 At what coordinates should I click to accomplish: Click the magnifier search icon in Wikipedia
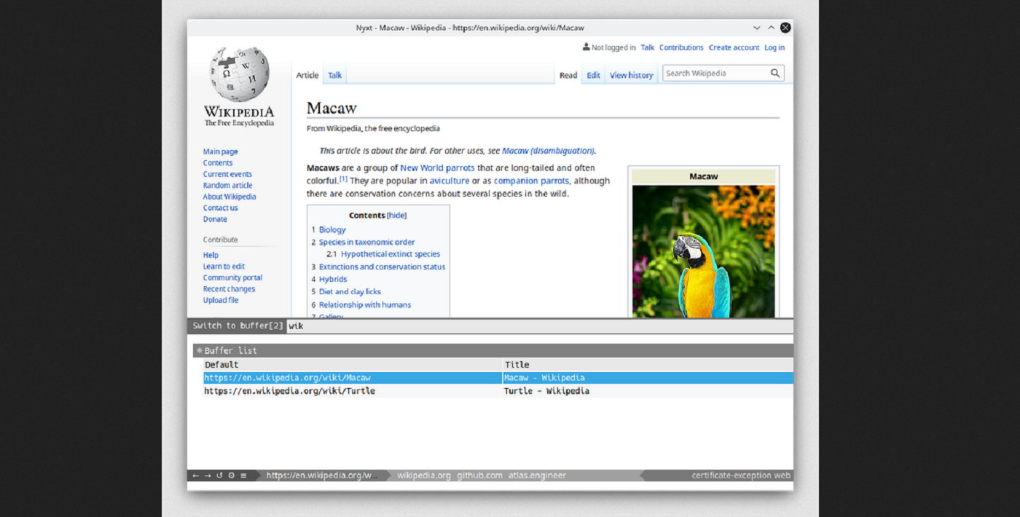775,73
